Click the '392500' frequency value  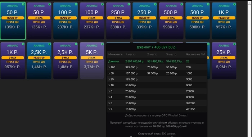click(x=190, y=103)
